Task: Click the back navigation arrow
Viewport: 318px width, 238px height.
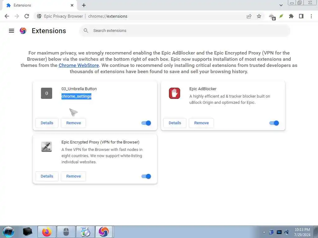Action: pos(7,16)
